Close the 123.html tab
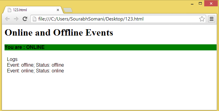The width and height of the screenshot is (219, 111). click(58, 10)
